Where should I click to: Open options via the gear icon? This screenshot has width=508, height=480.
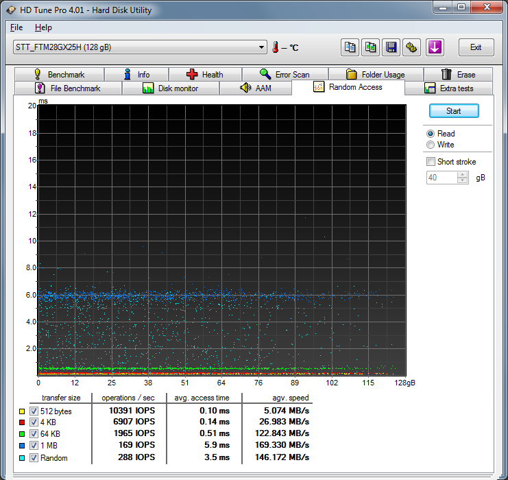[x=411, y=47]
